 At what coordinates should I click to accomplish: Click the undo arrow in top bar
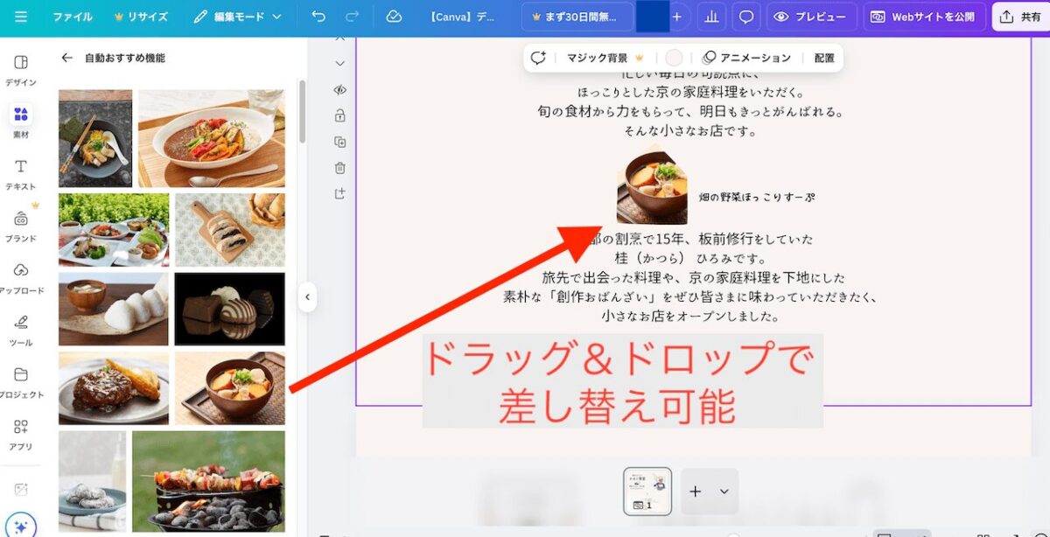[318, 17]
